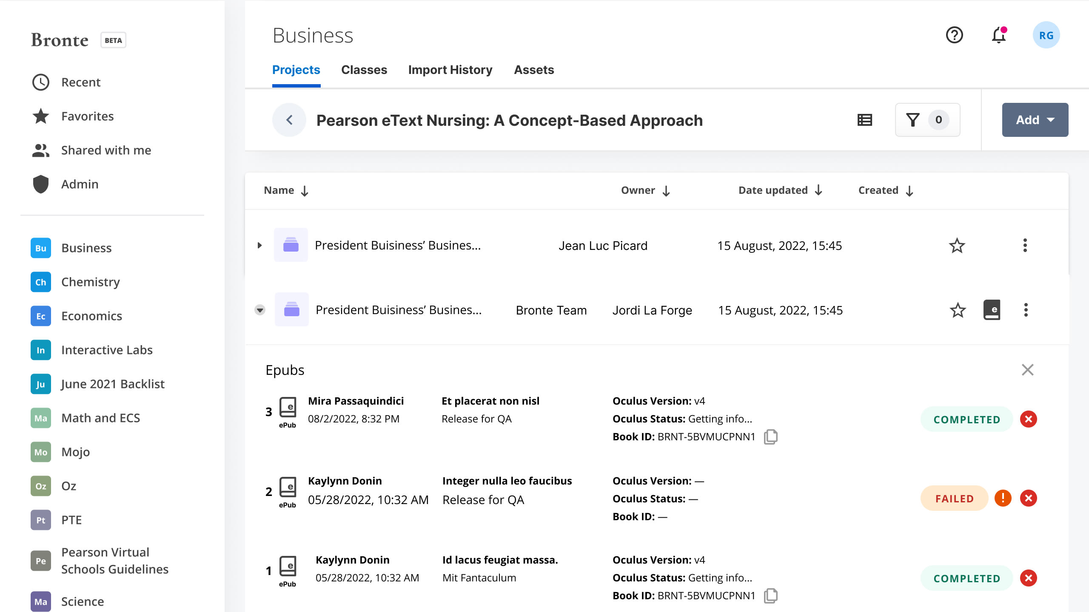The image size is (1089, 612).
Task: Open notifications bell icon
Action: (x=999, y=35)
